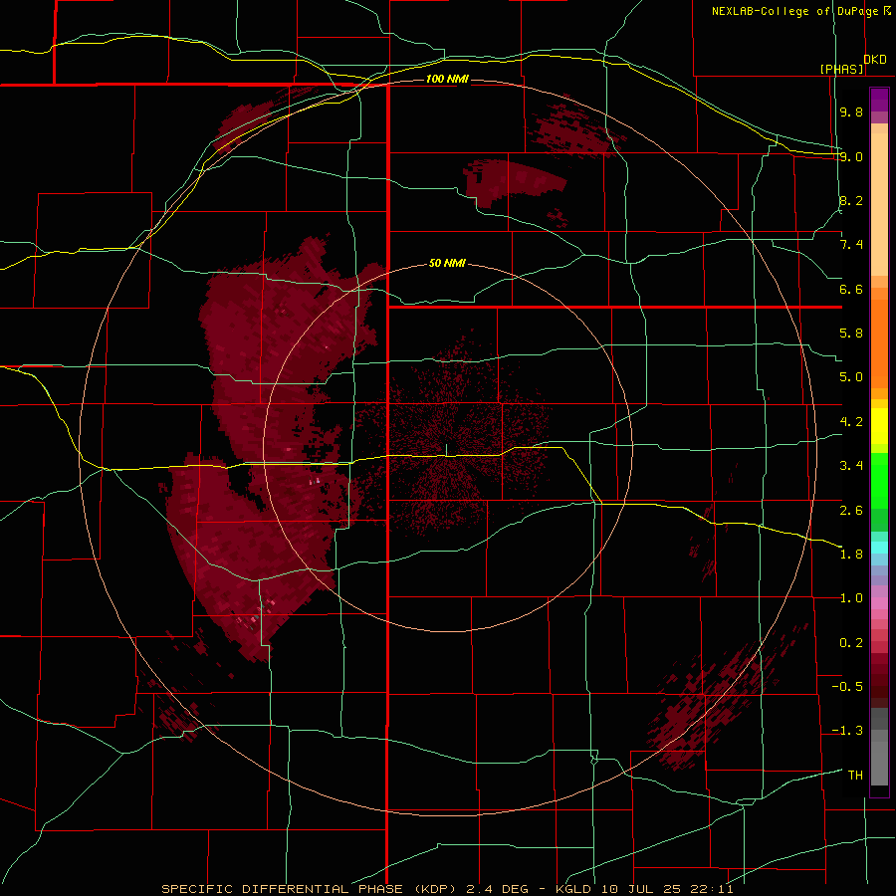Click the [PHAS] units label

click(x=841, y=69)
